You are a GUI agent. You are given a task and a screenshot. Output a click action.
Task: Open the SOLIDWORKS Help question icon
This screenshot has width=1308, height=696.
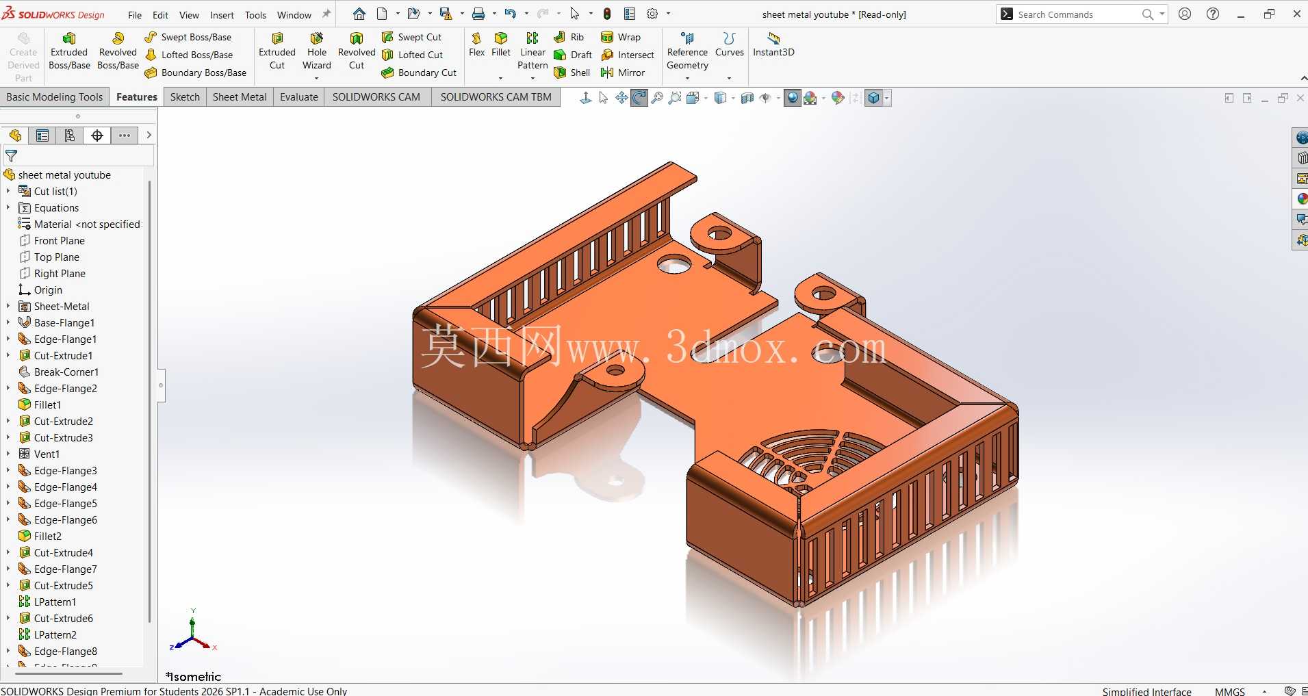click(x=1213, y=14)
